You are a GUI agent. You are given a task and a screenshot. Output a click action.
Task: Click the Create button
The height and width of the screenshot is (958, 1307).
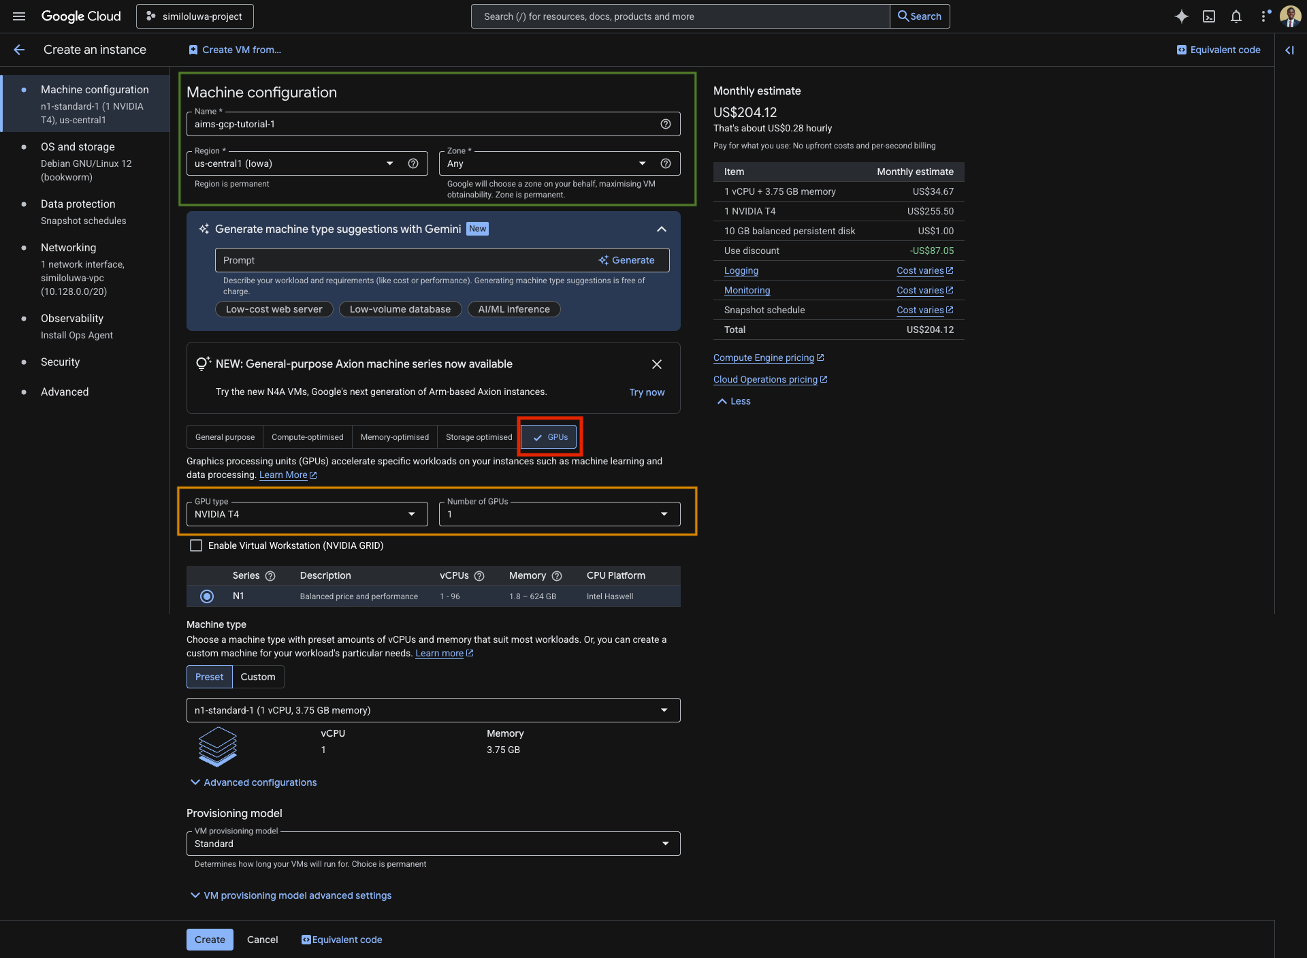210,939
